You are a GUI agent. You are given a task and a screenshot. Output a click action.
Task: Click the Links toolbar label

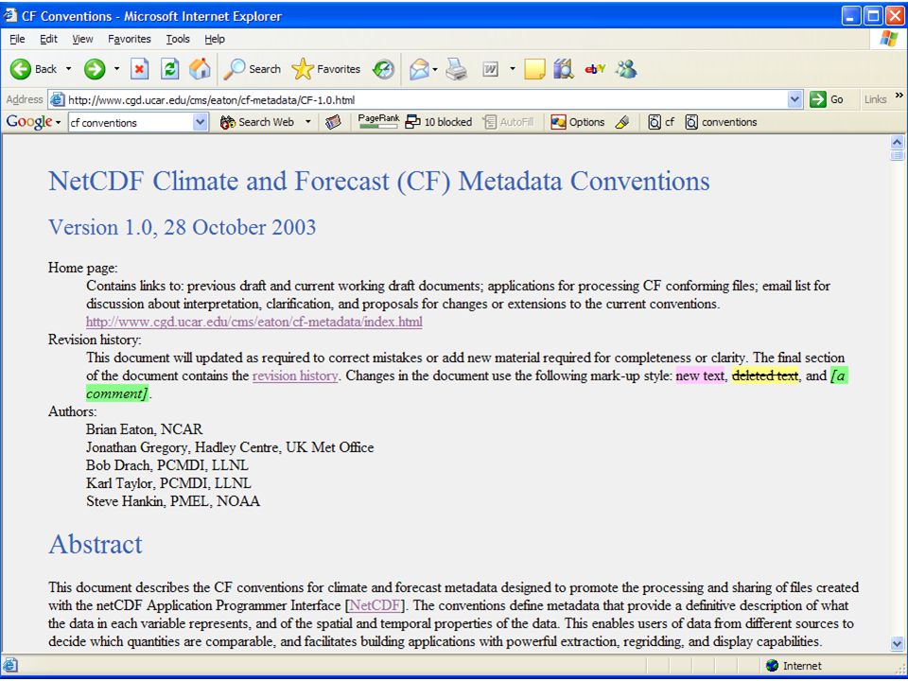coord(875,99)
